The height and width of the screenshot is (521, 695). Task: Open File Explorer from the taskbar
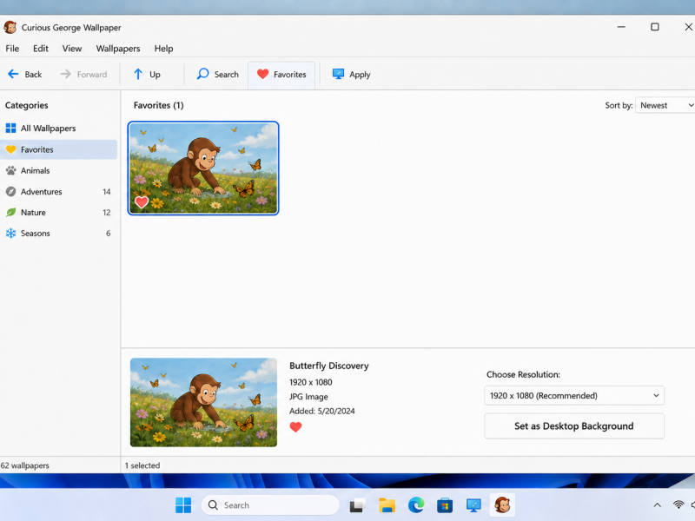coord(387,505)
